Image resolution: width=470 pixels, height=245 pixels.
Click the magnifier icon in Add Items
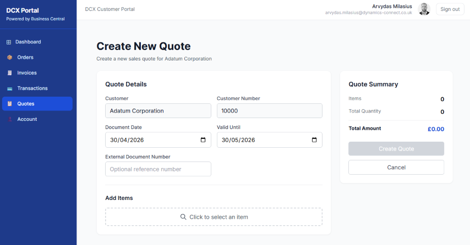coord(183,217)
